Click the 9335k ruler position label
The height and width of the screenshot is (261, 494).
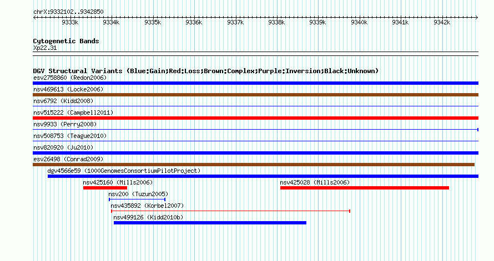click(153, 22)
